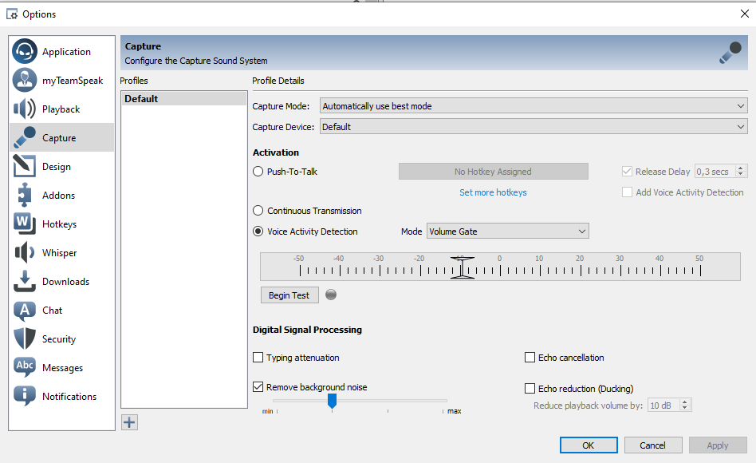Click the Playback speaker icon

tap(25, 109)
